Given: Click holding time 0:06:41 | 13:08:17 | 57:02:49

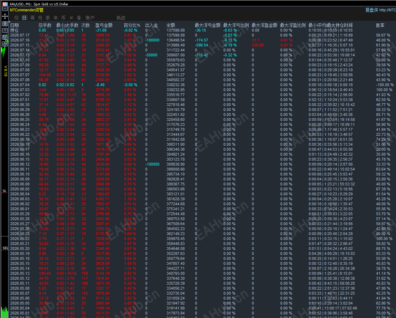Looking at the screenshot, I should 333,308.
